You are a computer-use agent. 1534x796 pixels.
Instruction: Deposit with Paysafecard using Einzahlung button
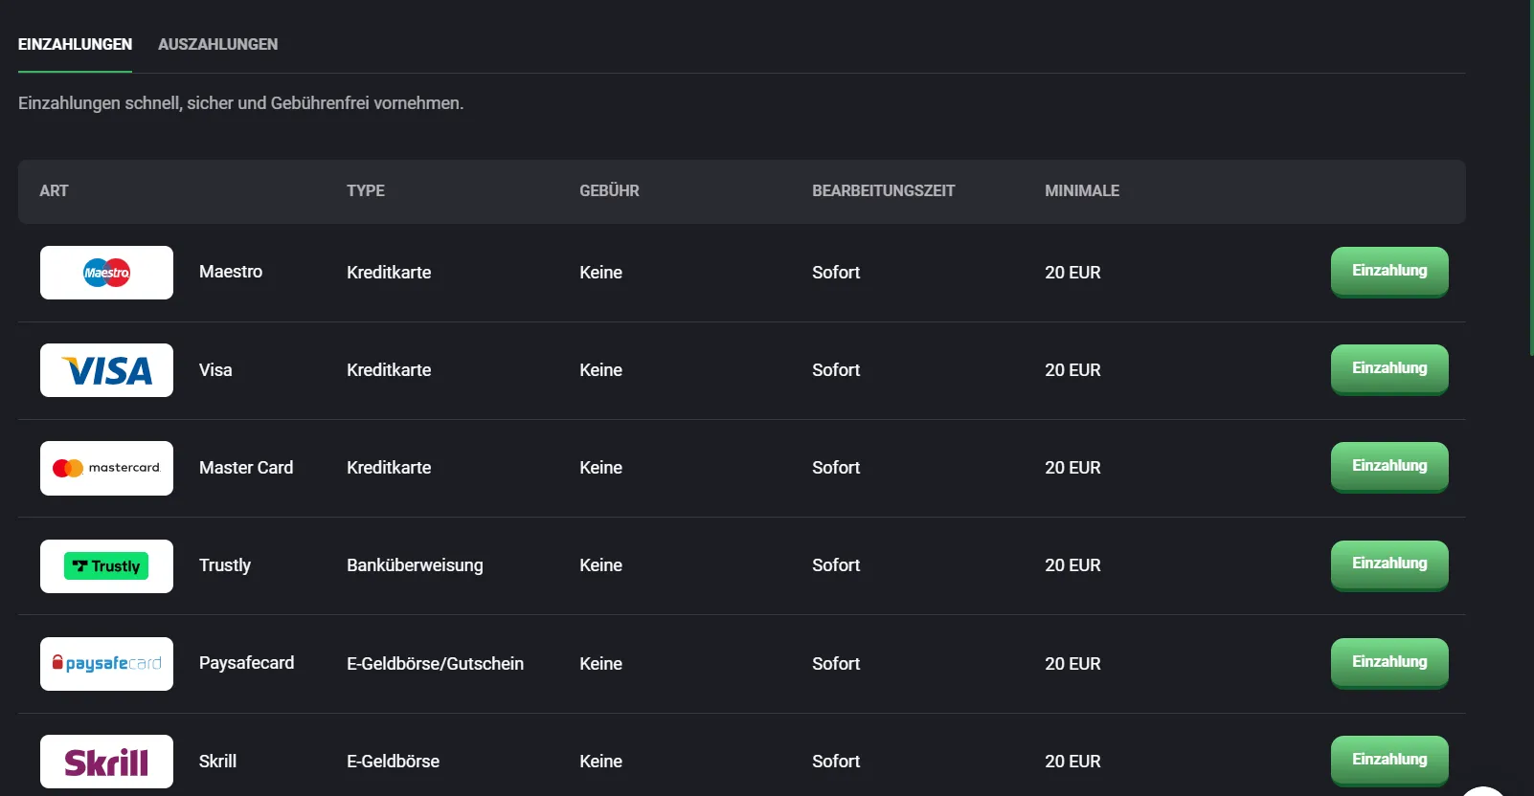[x=1388, y=662]
